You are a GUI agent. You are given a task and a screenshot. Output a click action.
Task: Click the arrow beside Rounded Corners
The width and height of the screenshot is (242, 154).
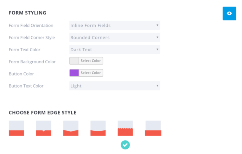(x=158, y=37)
